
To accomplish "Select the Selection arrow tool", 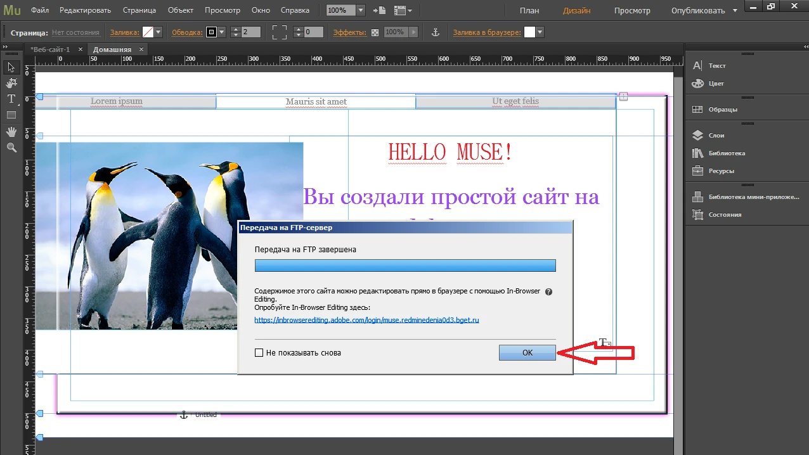I will (11, 67).
